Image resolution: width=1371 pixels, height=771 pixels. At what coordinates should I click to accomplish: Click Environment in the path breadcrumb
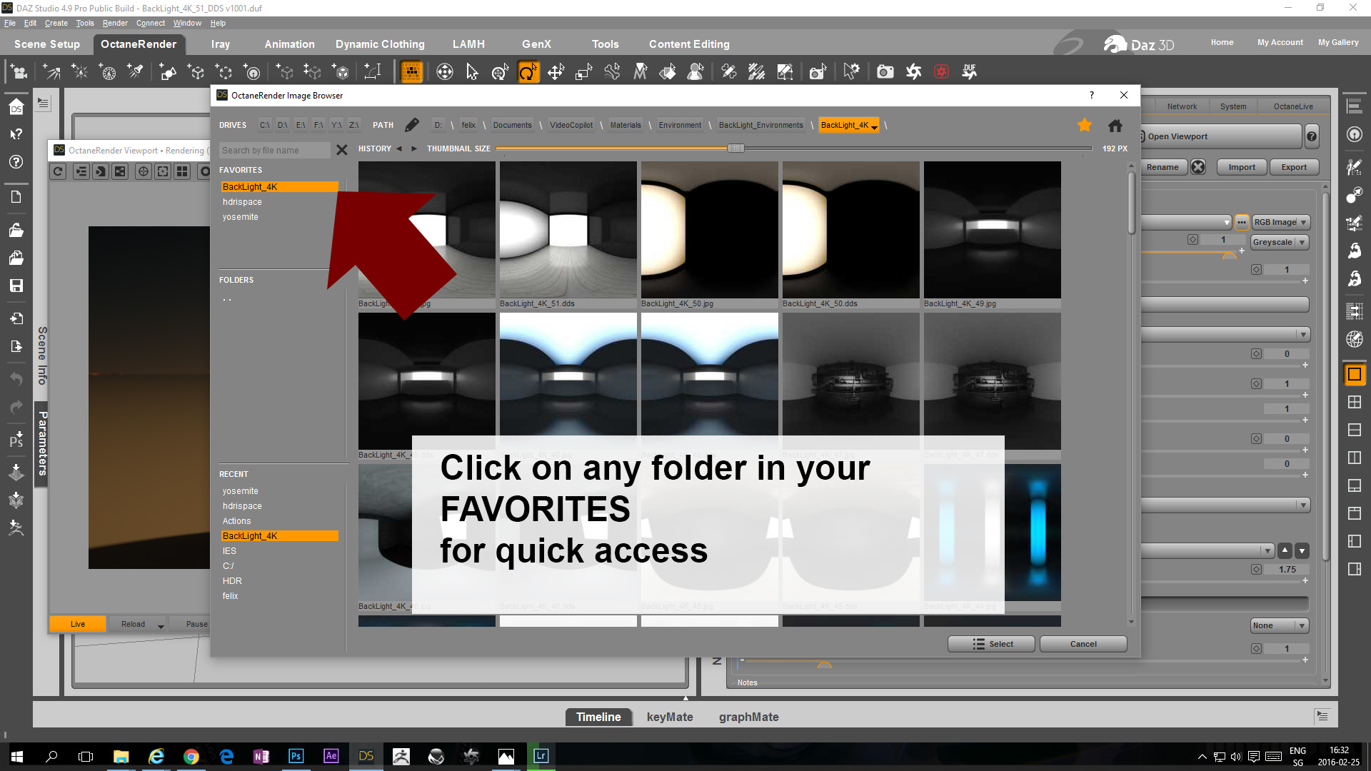tap(680, 125)
